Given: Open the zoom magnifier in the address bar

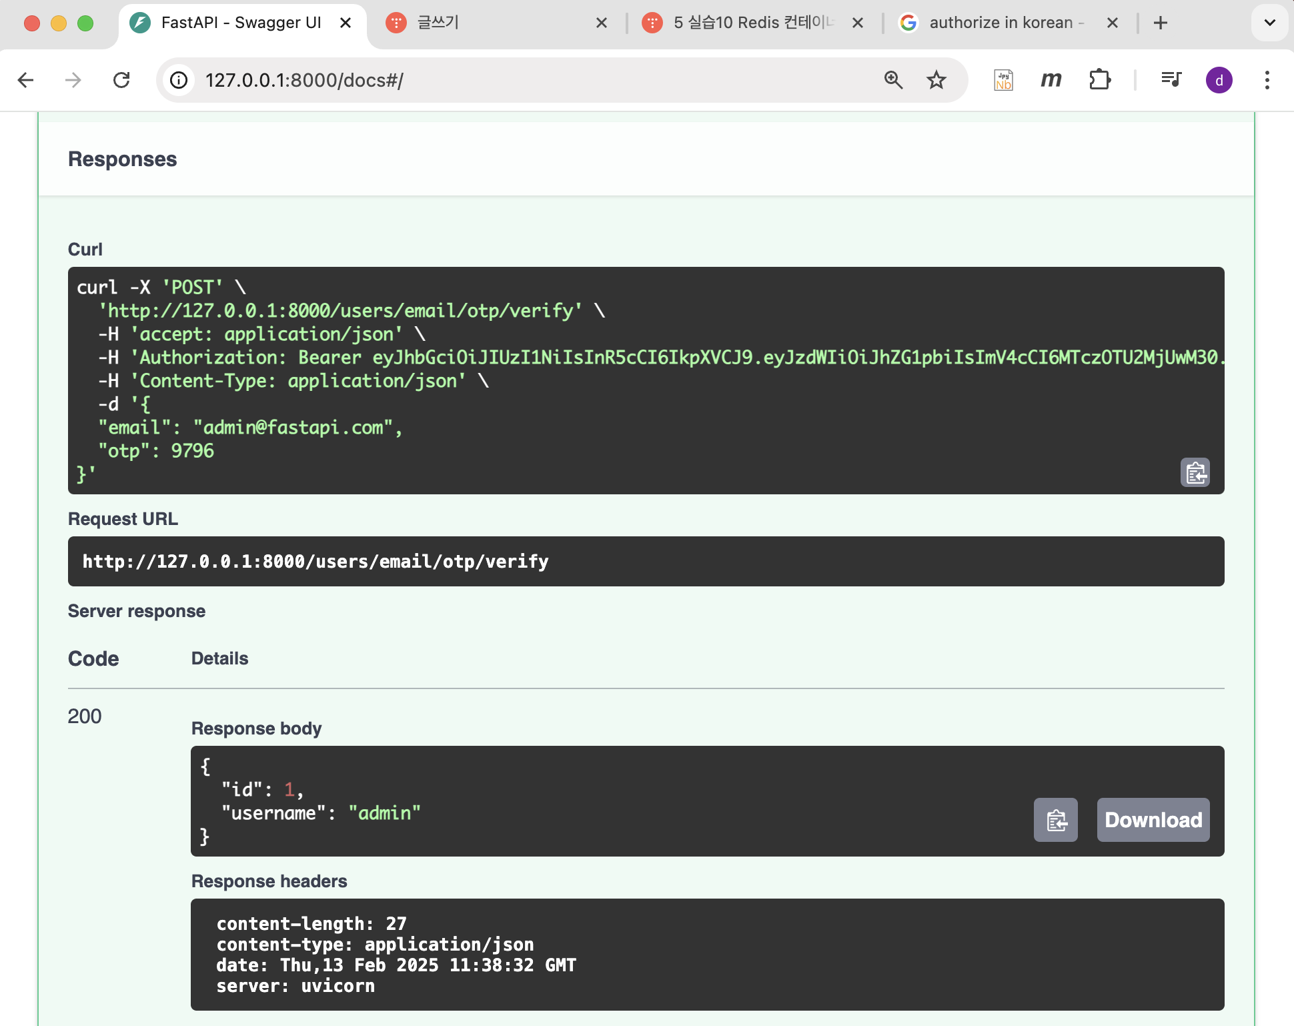Looking at the screenshot, I should (x=893, y=80).
